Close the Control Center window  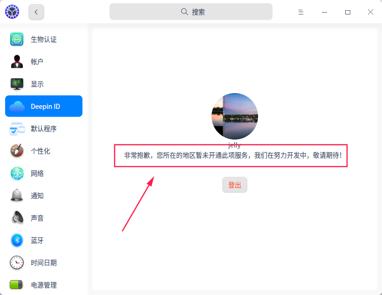point(370,12)
